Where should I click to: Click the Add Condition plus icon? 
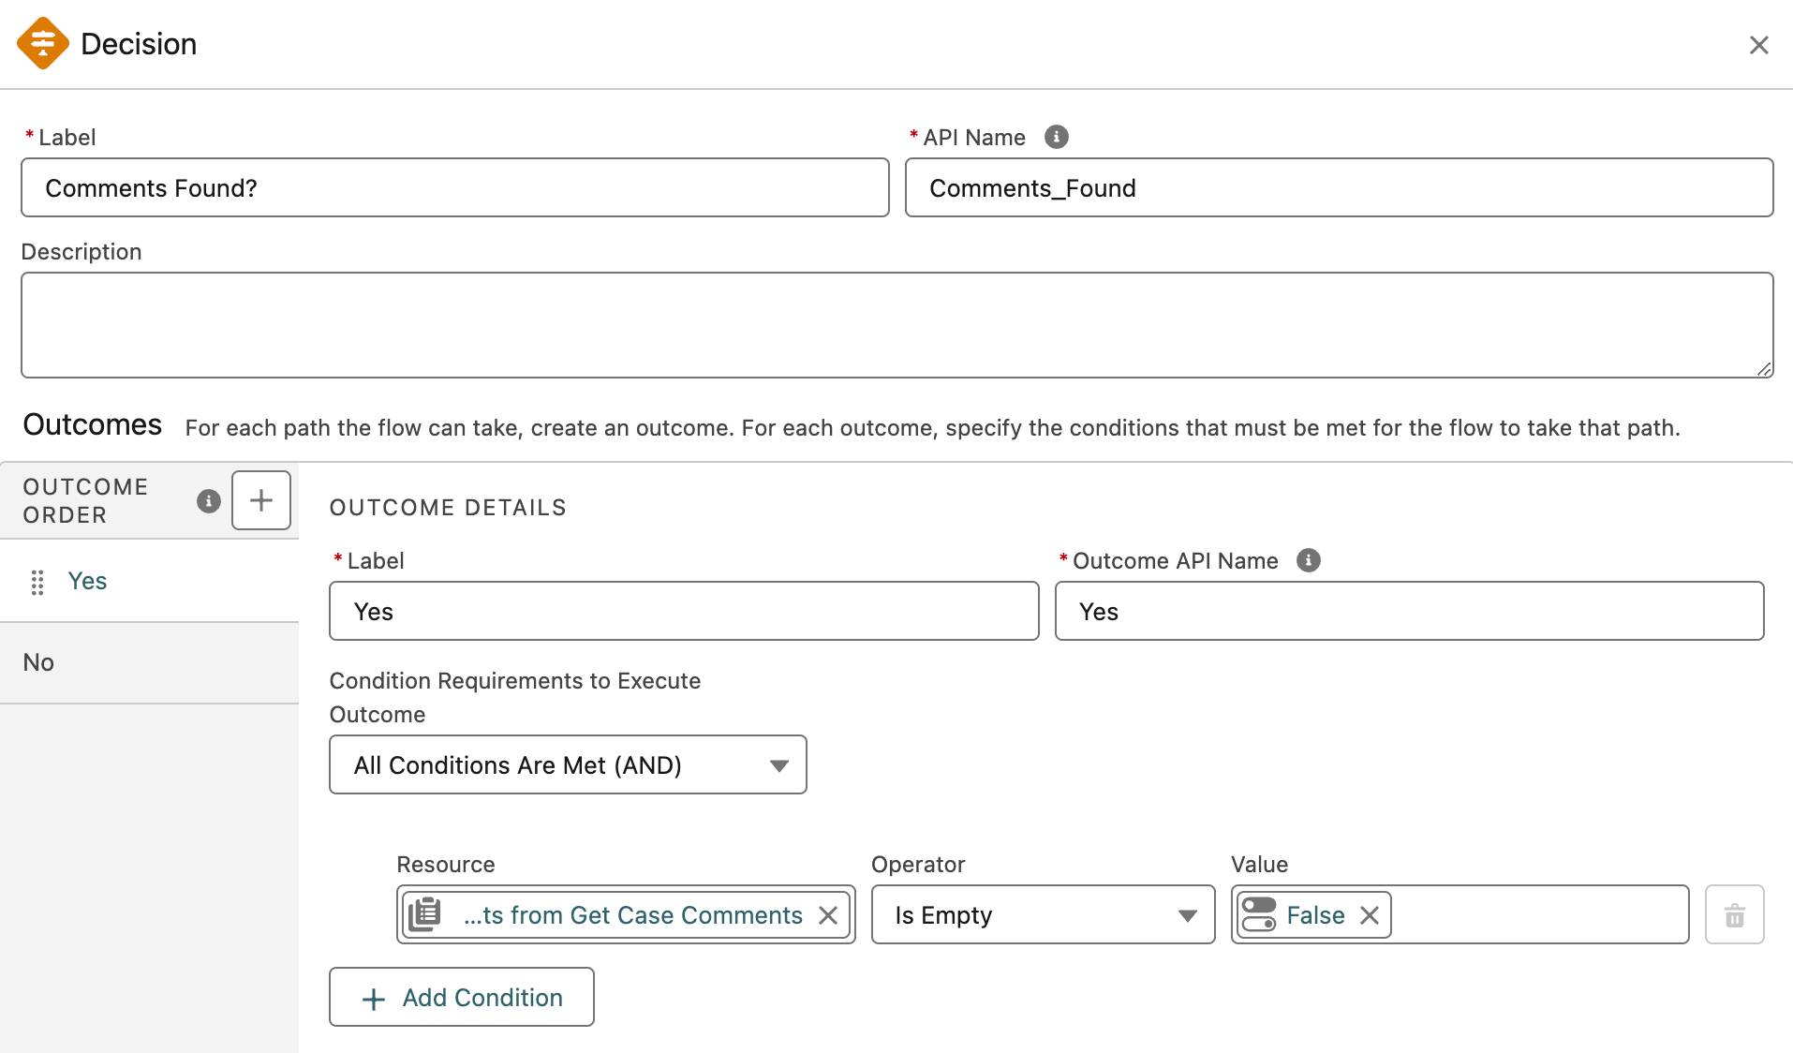[x=374, y=999]
